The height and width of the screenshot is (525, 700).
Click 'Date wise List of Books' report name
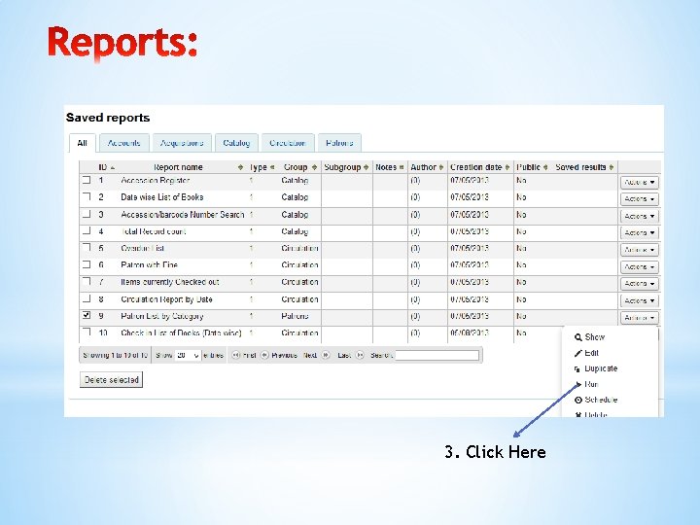click(x=162, y=196)
